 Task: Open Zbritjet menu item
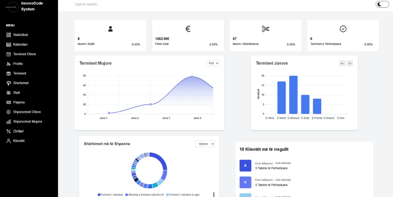click(18, 131)
